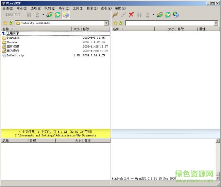
Task: Open the 站点 (Sites) menu
Action: pos(22,8)
